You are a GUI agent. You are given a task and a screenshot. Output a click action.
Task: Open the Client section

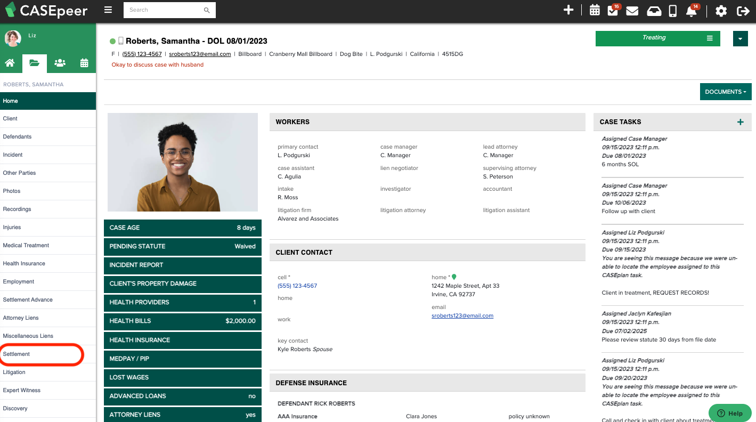(x=48, y=119)
